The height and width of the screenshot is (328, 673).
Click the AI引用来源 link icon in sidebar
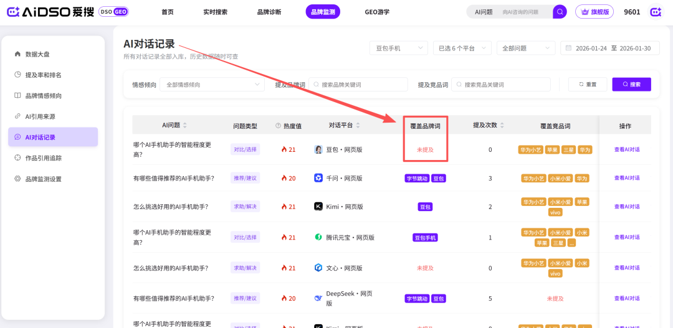[x=17, y=116]
